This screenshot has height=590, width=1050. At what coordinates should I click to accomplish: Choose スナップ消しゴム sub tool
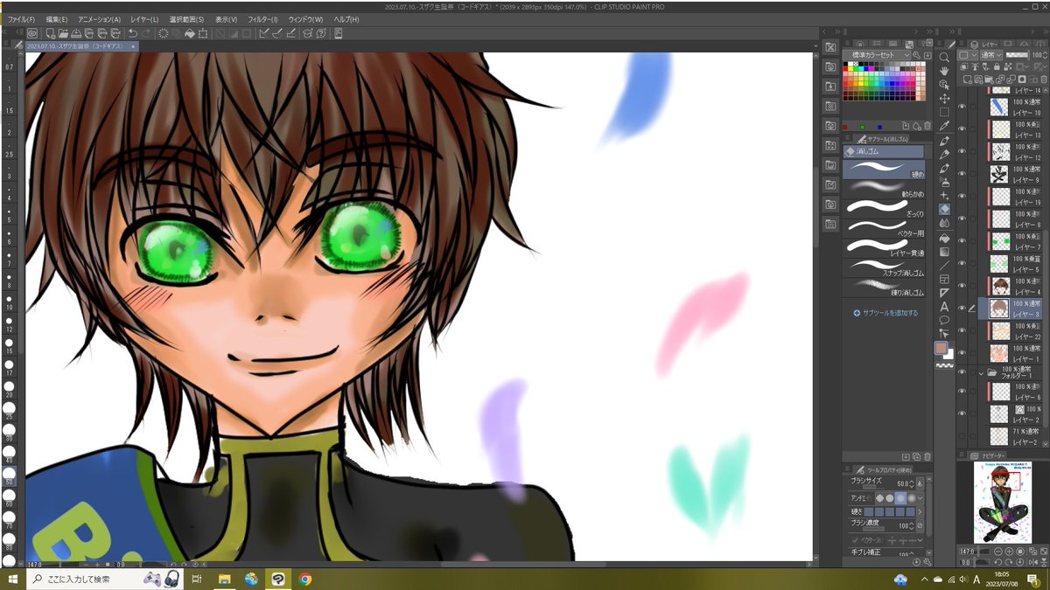click(884, 267)
